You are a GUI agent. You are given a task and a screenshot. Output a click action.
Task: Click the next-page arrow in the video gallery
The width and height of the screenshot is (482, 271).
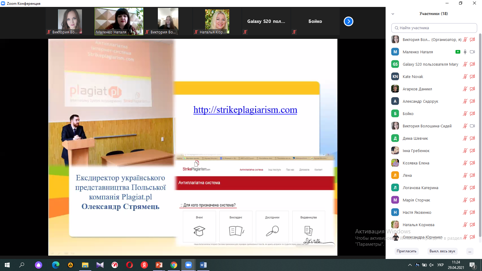click(x=348, y=21)
